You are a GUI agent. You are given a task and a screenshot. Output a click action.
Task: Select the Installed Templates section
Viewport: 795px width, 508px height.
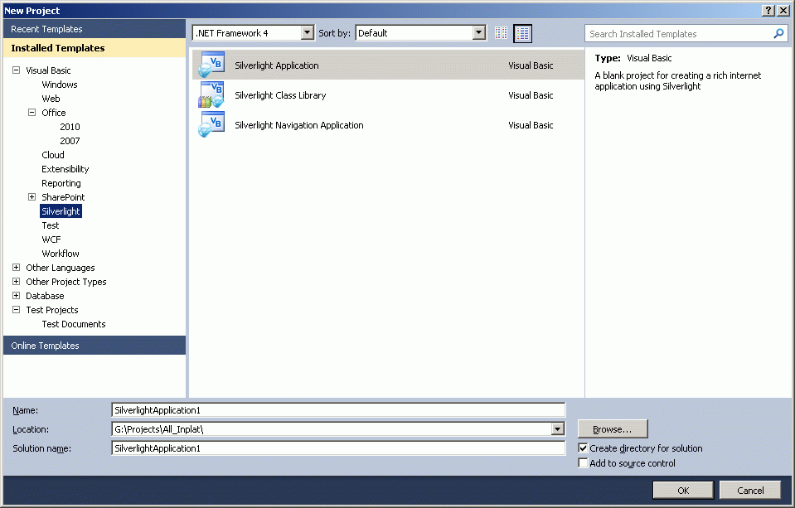[x=95, y=48]
